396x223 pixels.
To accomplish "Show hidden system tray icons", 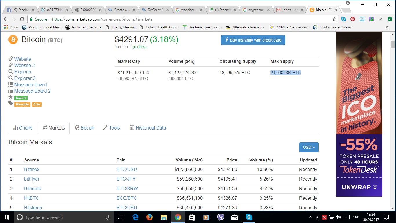I will pyautogui.click(x=310, y=217).
